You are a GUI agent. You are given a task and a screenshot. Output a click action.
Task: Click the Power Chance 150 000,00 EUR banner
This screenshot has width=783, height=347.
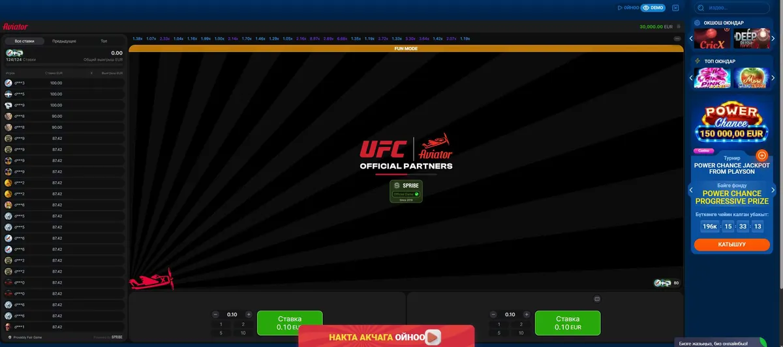[x=731, y=122]
